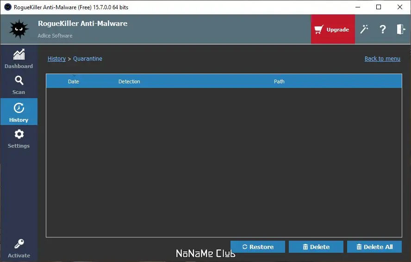Select the History sidebar tab
411x262 pixels.
point(19,112)
